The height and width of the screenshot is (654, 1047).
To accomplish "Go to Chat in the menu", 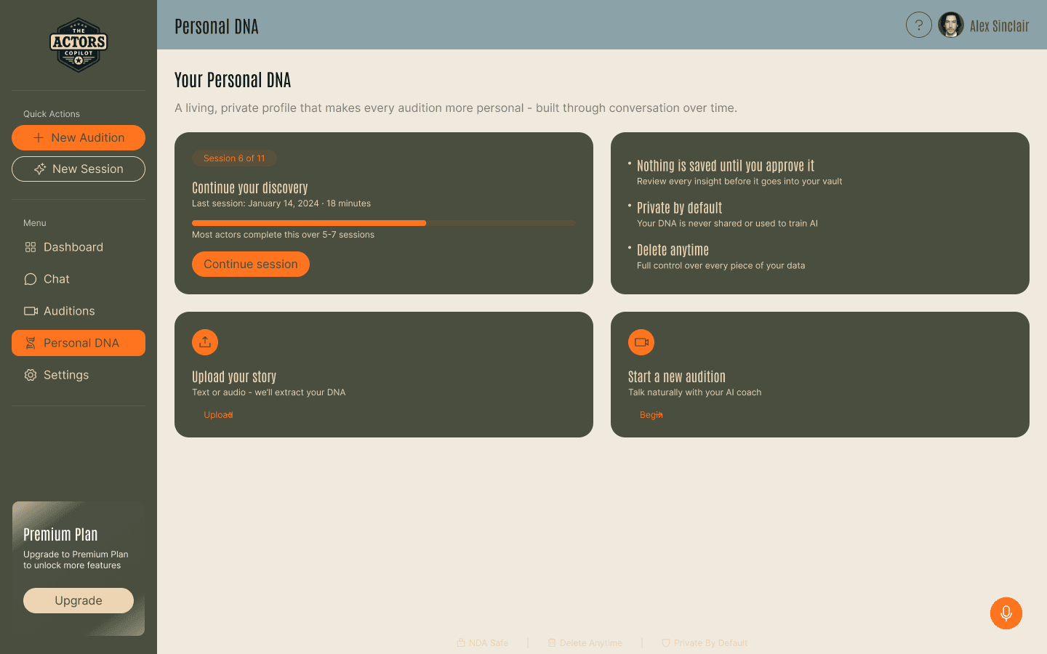I will (79, 279).
